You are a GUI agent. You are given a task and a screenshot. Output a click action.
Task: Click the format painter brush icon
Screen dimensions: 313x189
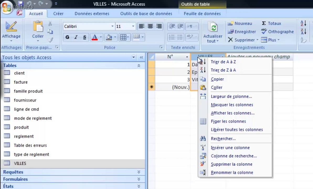pos(50,40)
